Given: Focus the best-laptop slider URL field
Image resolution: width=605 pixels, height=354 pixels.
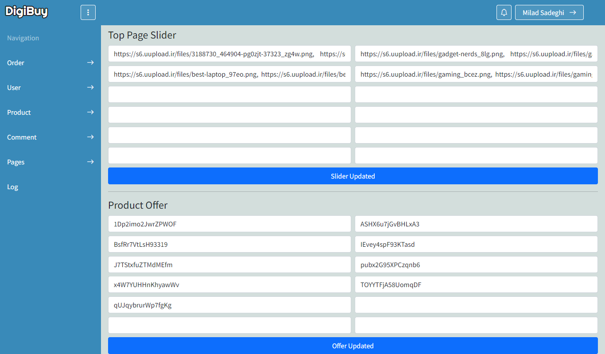Looking at the screenshot, I should pyautogui.click(x=229, y=74).
